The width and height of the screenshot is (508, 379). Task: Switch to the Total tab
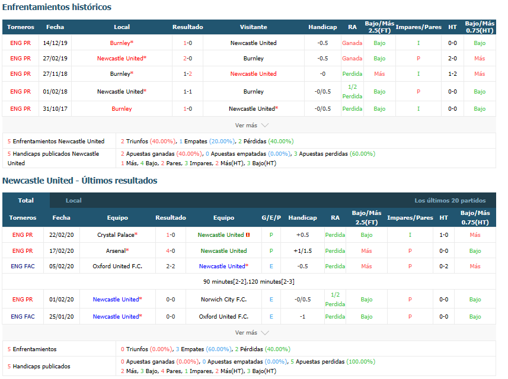26,200
